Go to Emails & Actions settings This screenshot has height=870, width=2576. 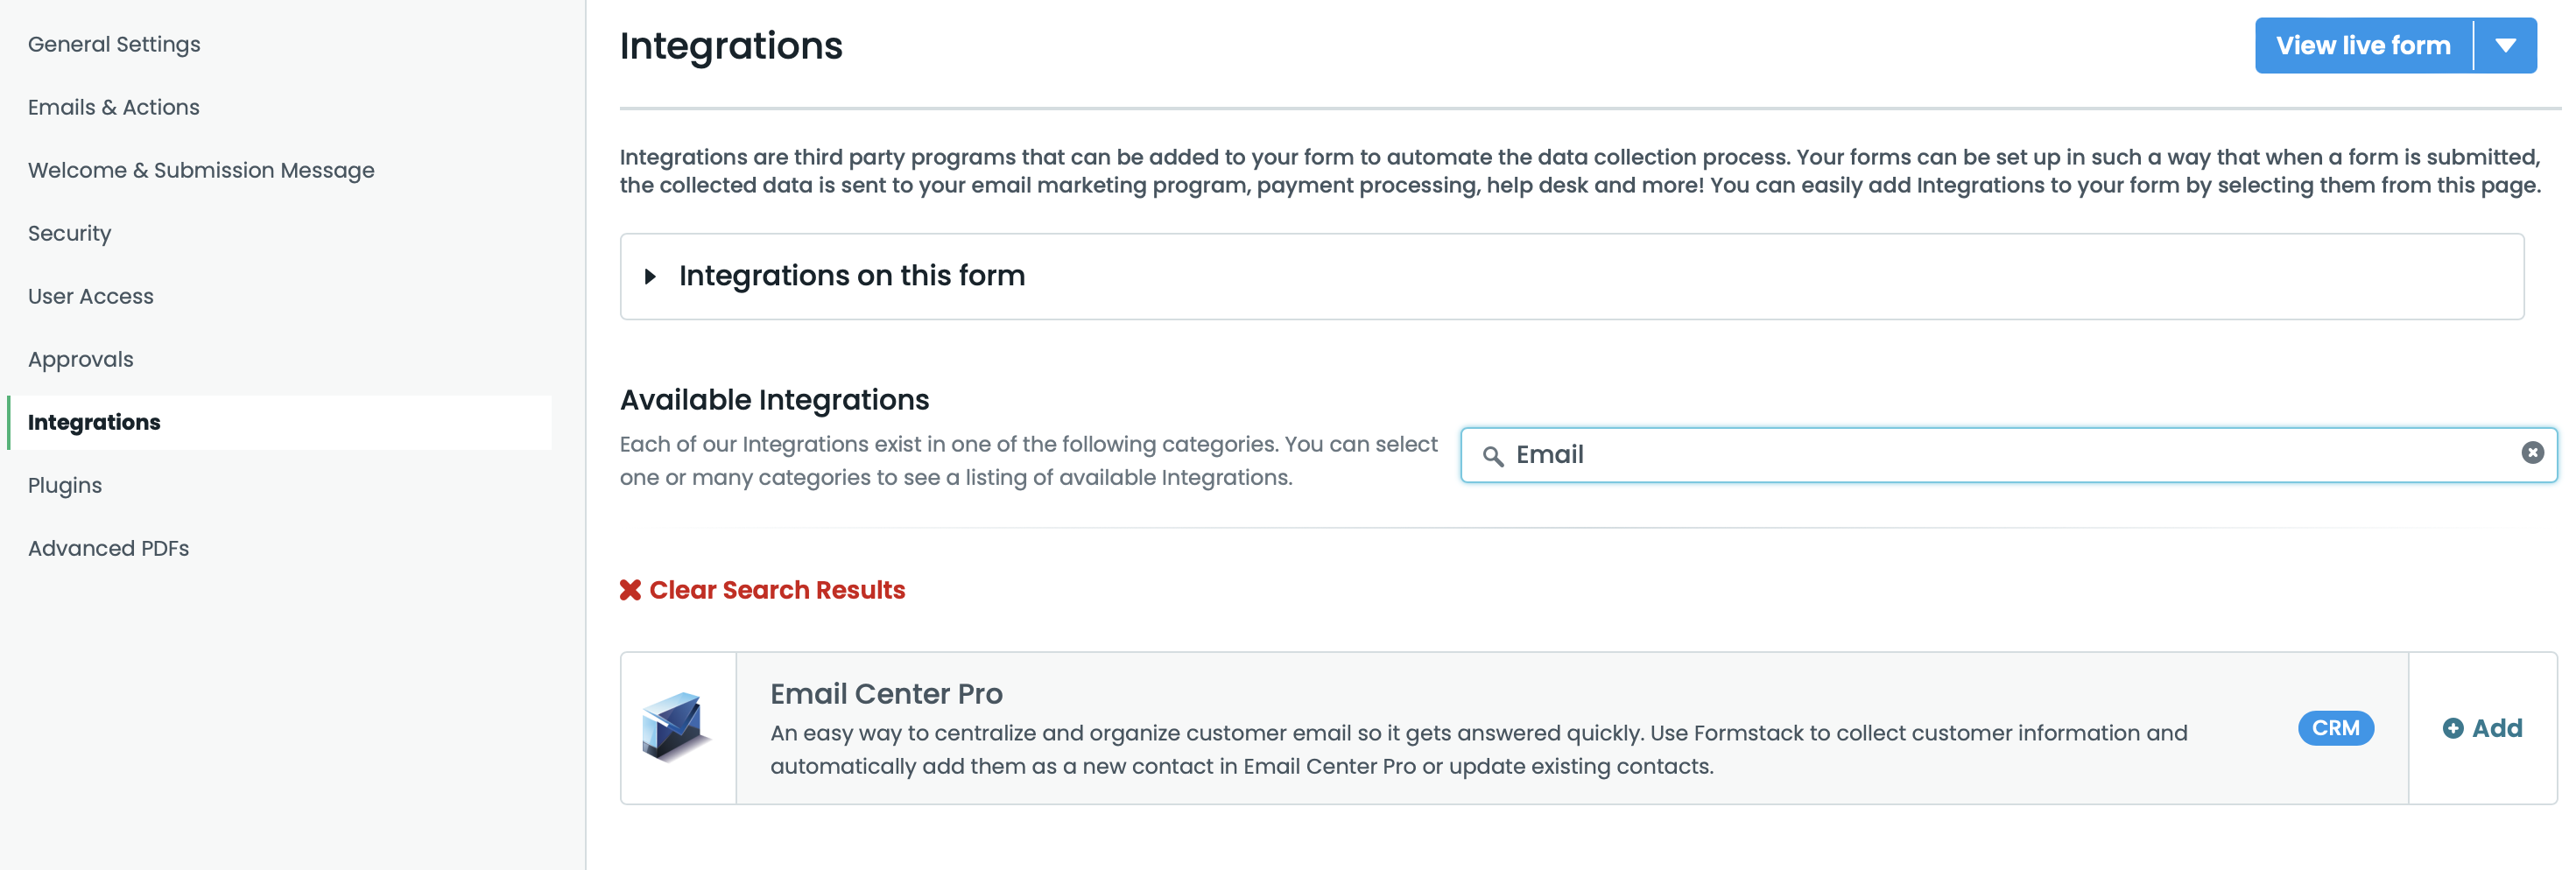pyautogui.click(x=114, y=107)
